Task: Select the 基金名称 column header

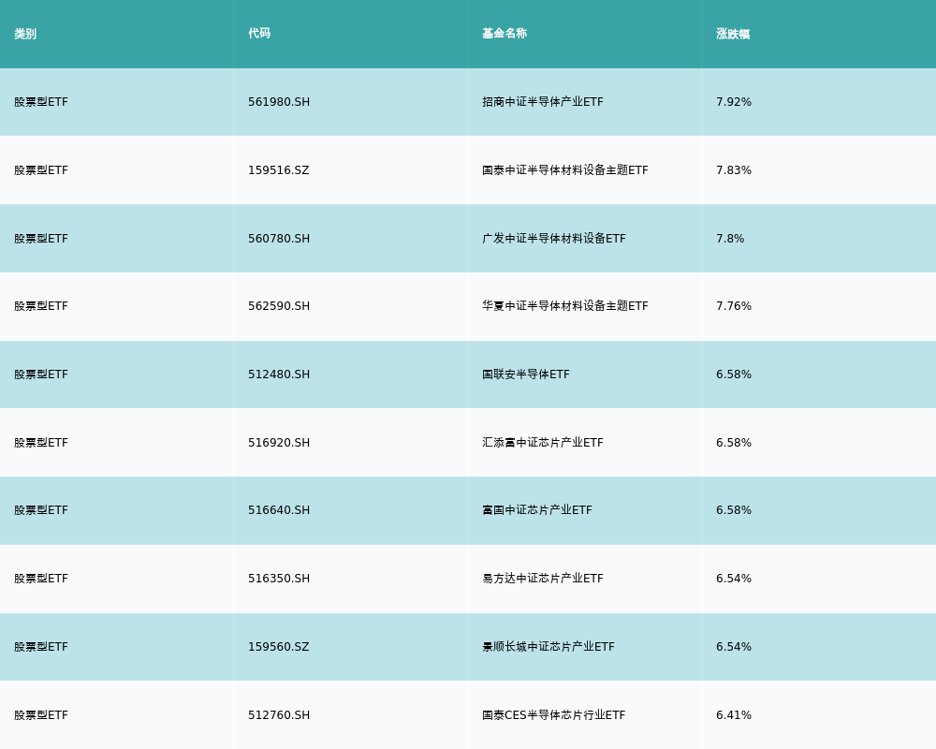Action: [505, 34]
